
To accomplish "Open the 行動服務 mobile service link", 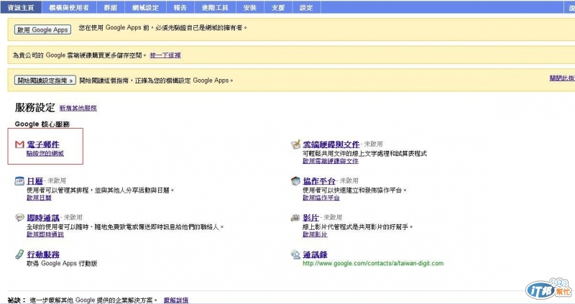I will coord(43,254).
